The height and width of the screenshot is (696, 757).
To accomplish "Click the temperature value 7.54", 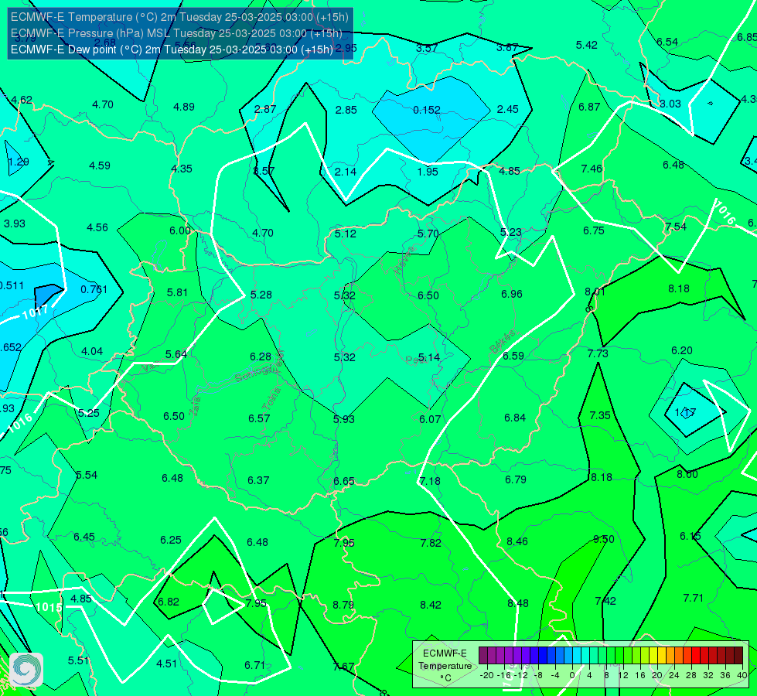I will pos(675,227).
